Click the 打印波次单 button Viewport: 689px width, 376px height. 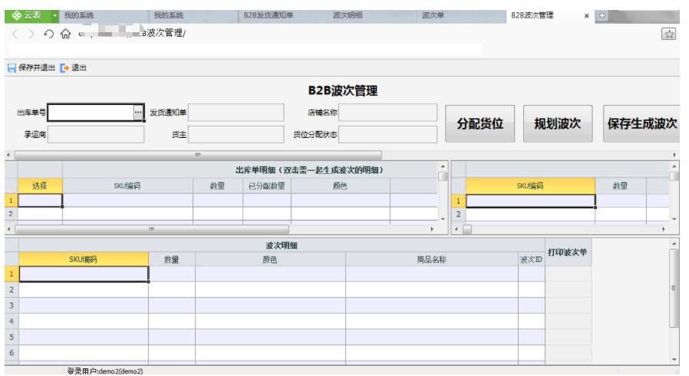[568, 252]
